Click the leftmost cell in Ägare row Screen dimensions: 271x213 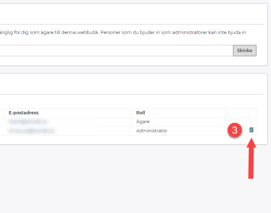coord(1,122)
